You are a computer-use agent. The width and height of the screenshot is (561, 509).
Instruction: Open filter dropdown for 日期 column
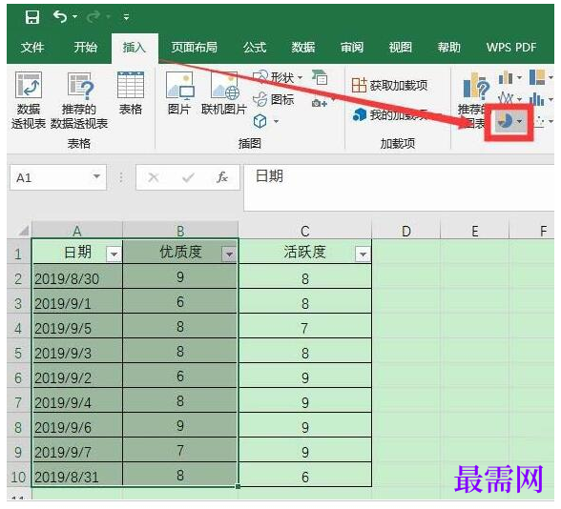point(114,254)
